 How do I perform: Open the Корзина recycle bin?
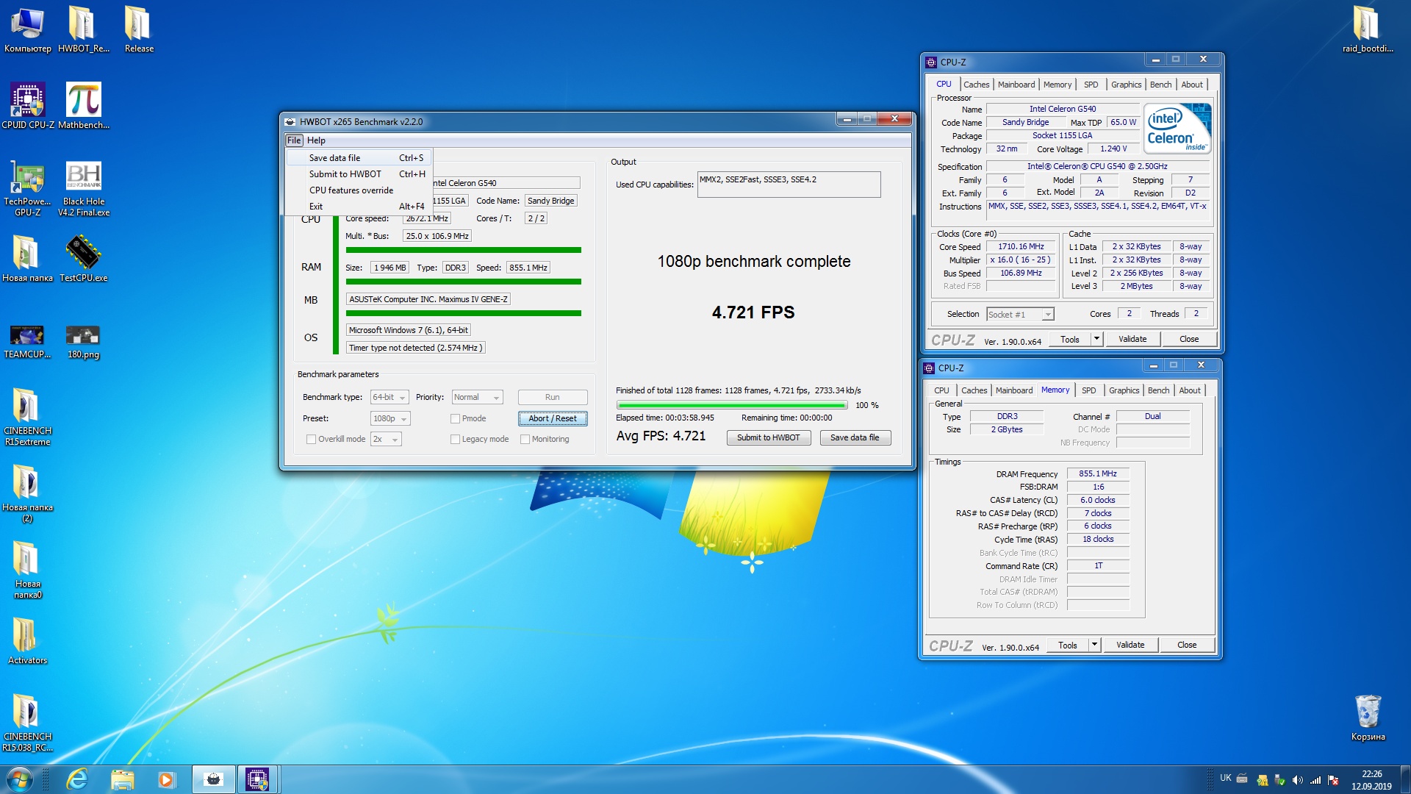tap(1368, 718)
